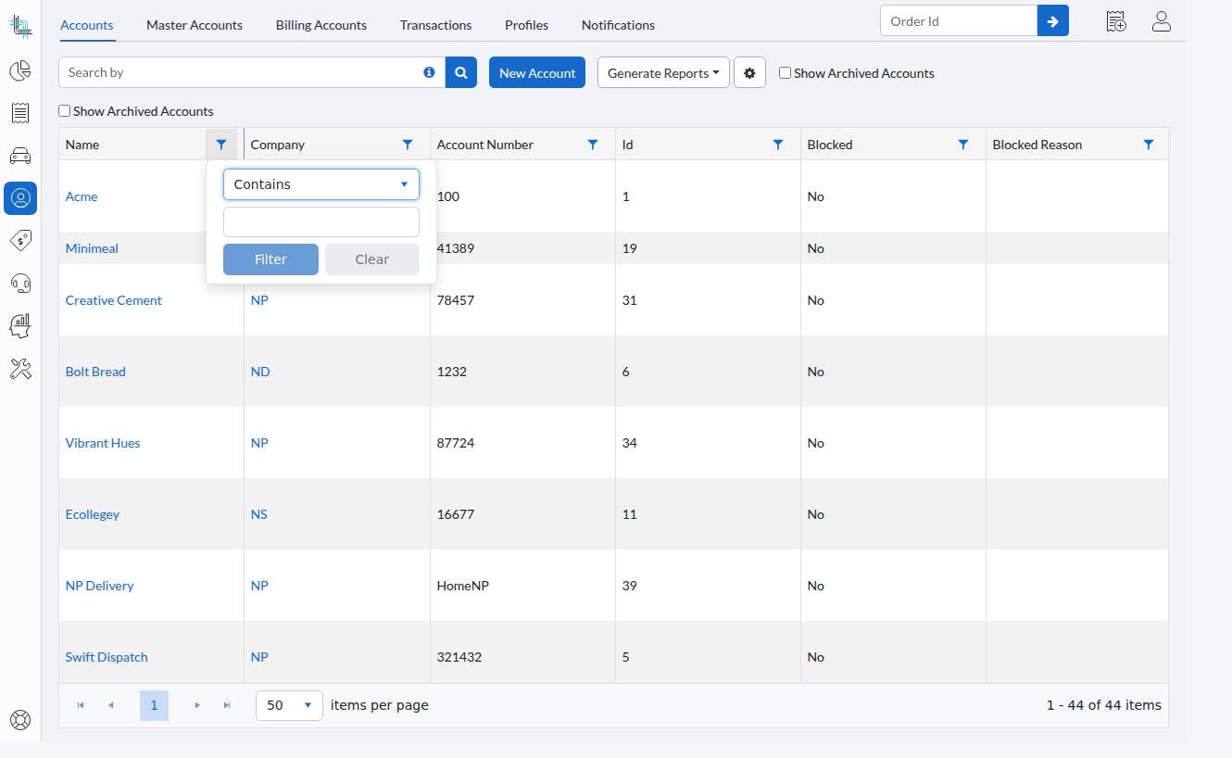Open the wrench tools sidebar icon
Viewport: 1232px width, 758px height.
coord(20,369)
